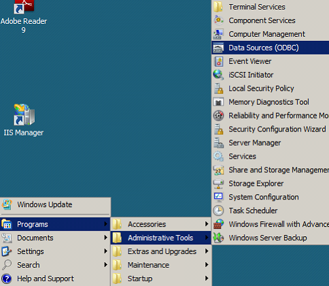329x286 pixels.
Task: Click the Security Configuration Wizard icon
Action: pyautogui.click(x=218, y=129)
